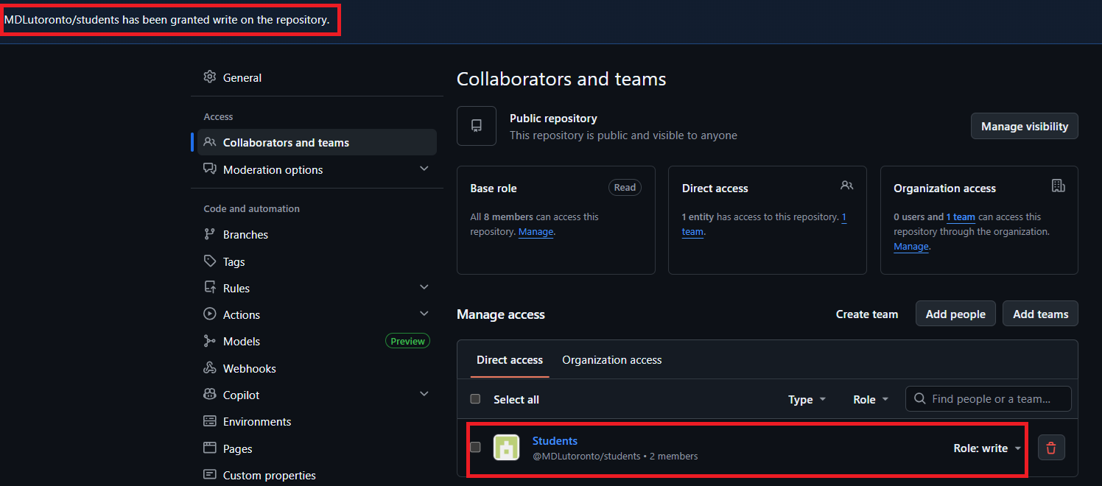Open the Type filter dropdown
The height and width of the screenshot is (486, 1102).
pos(806,398)
